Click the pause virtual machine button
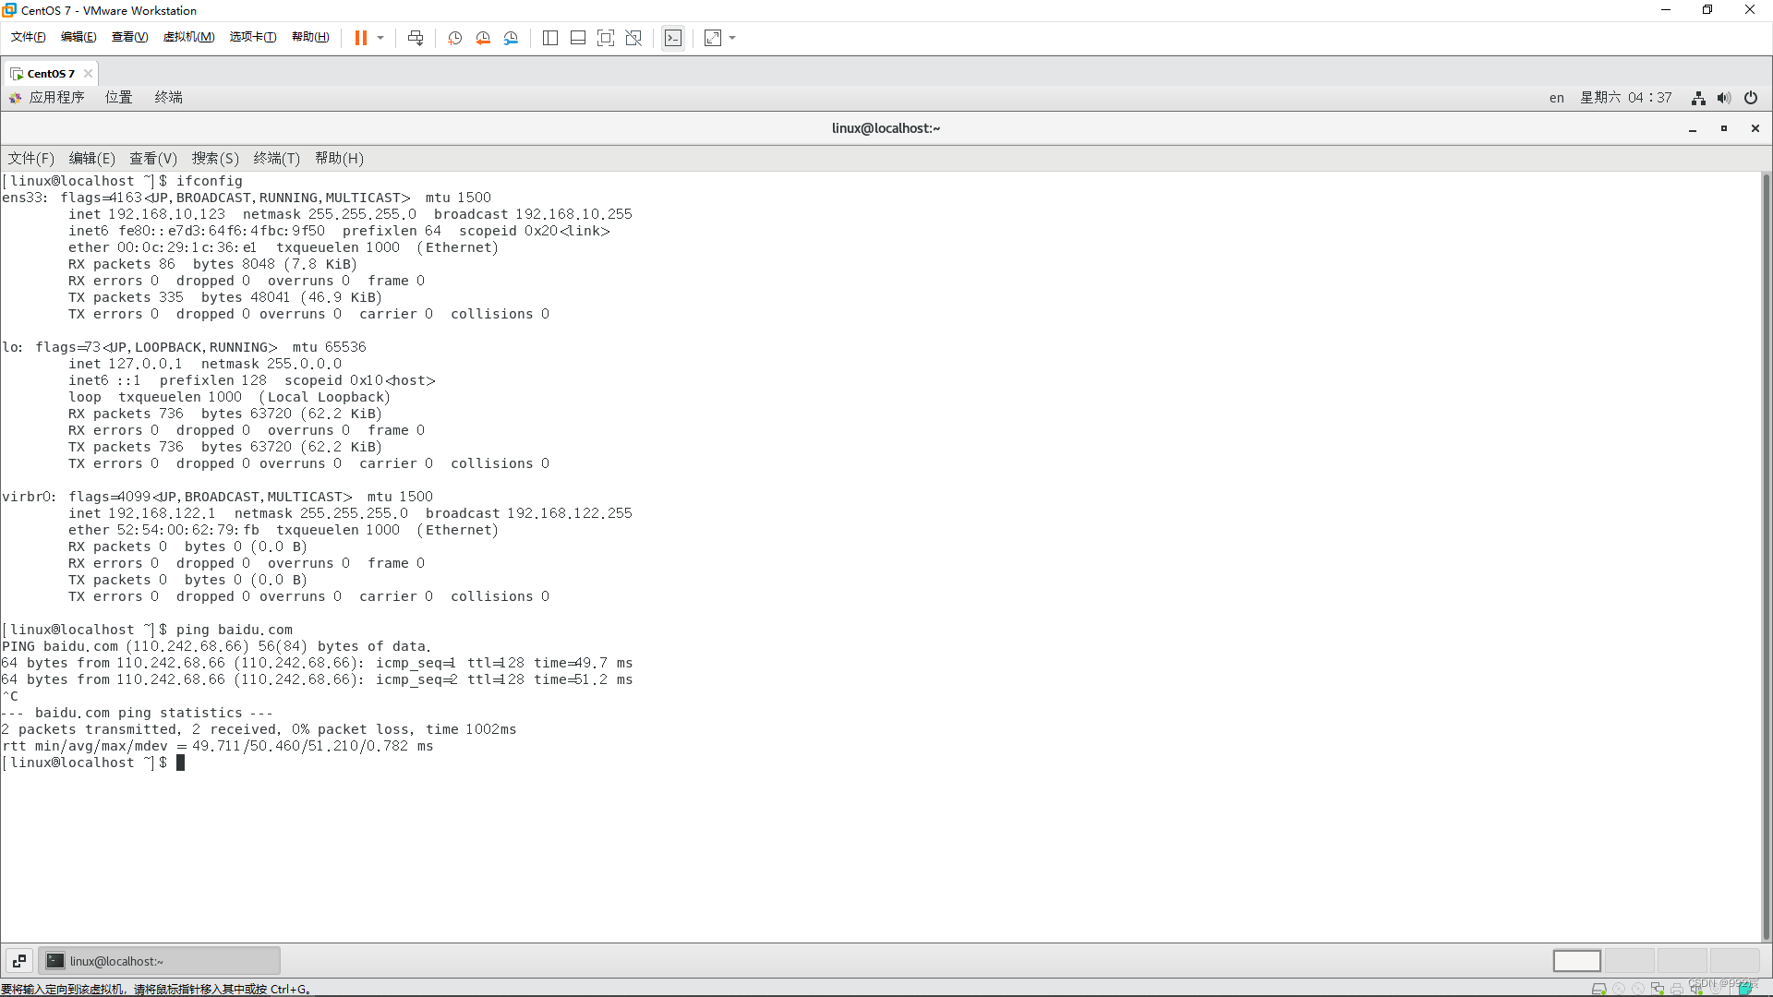The image size is (1773, 997). [x=360, y=38]
